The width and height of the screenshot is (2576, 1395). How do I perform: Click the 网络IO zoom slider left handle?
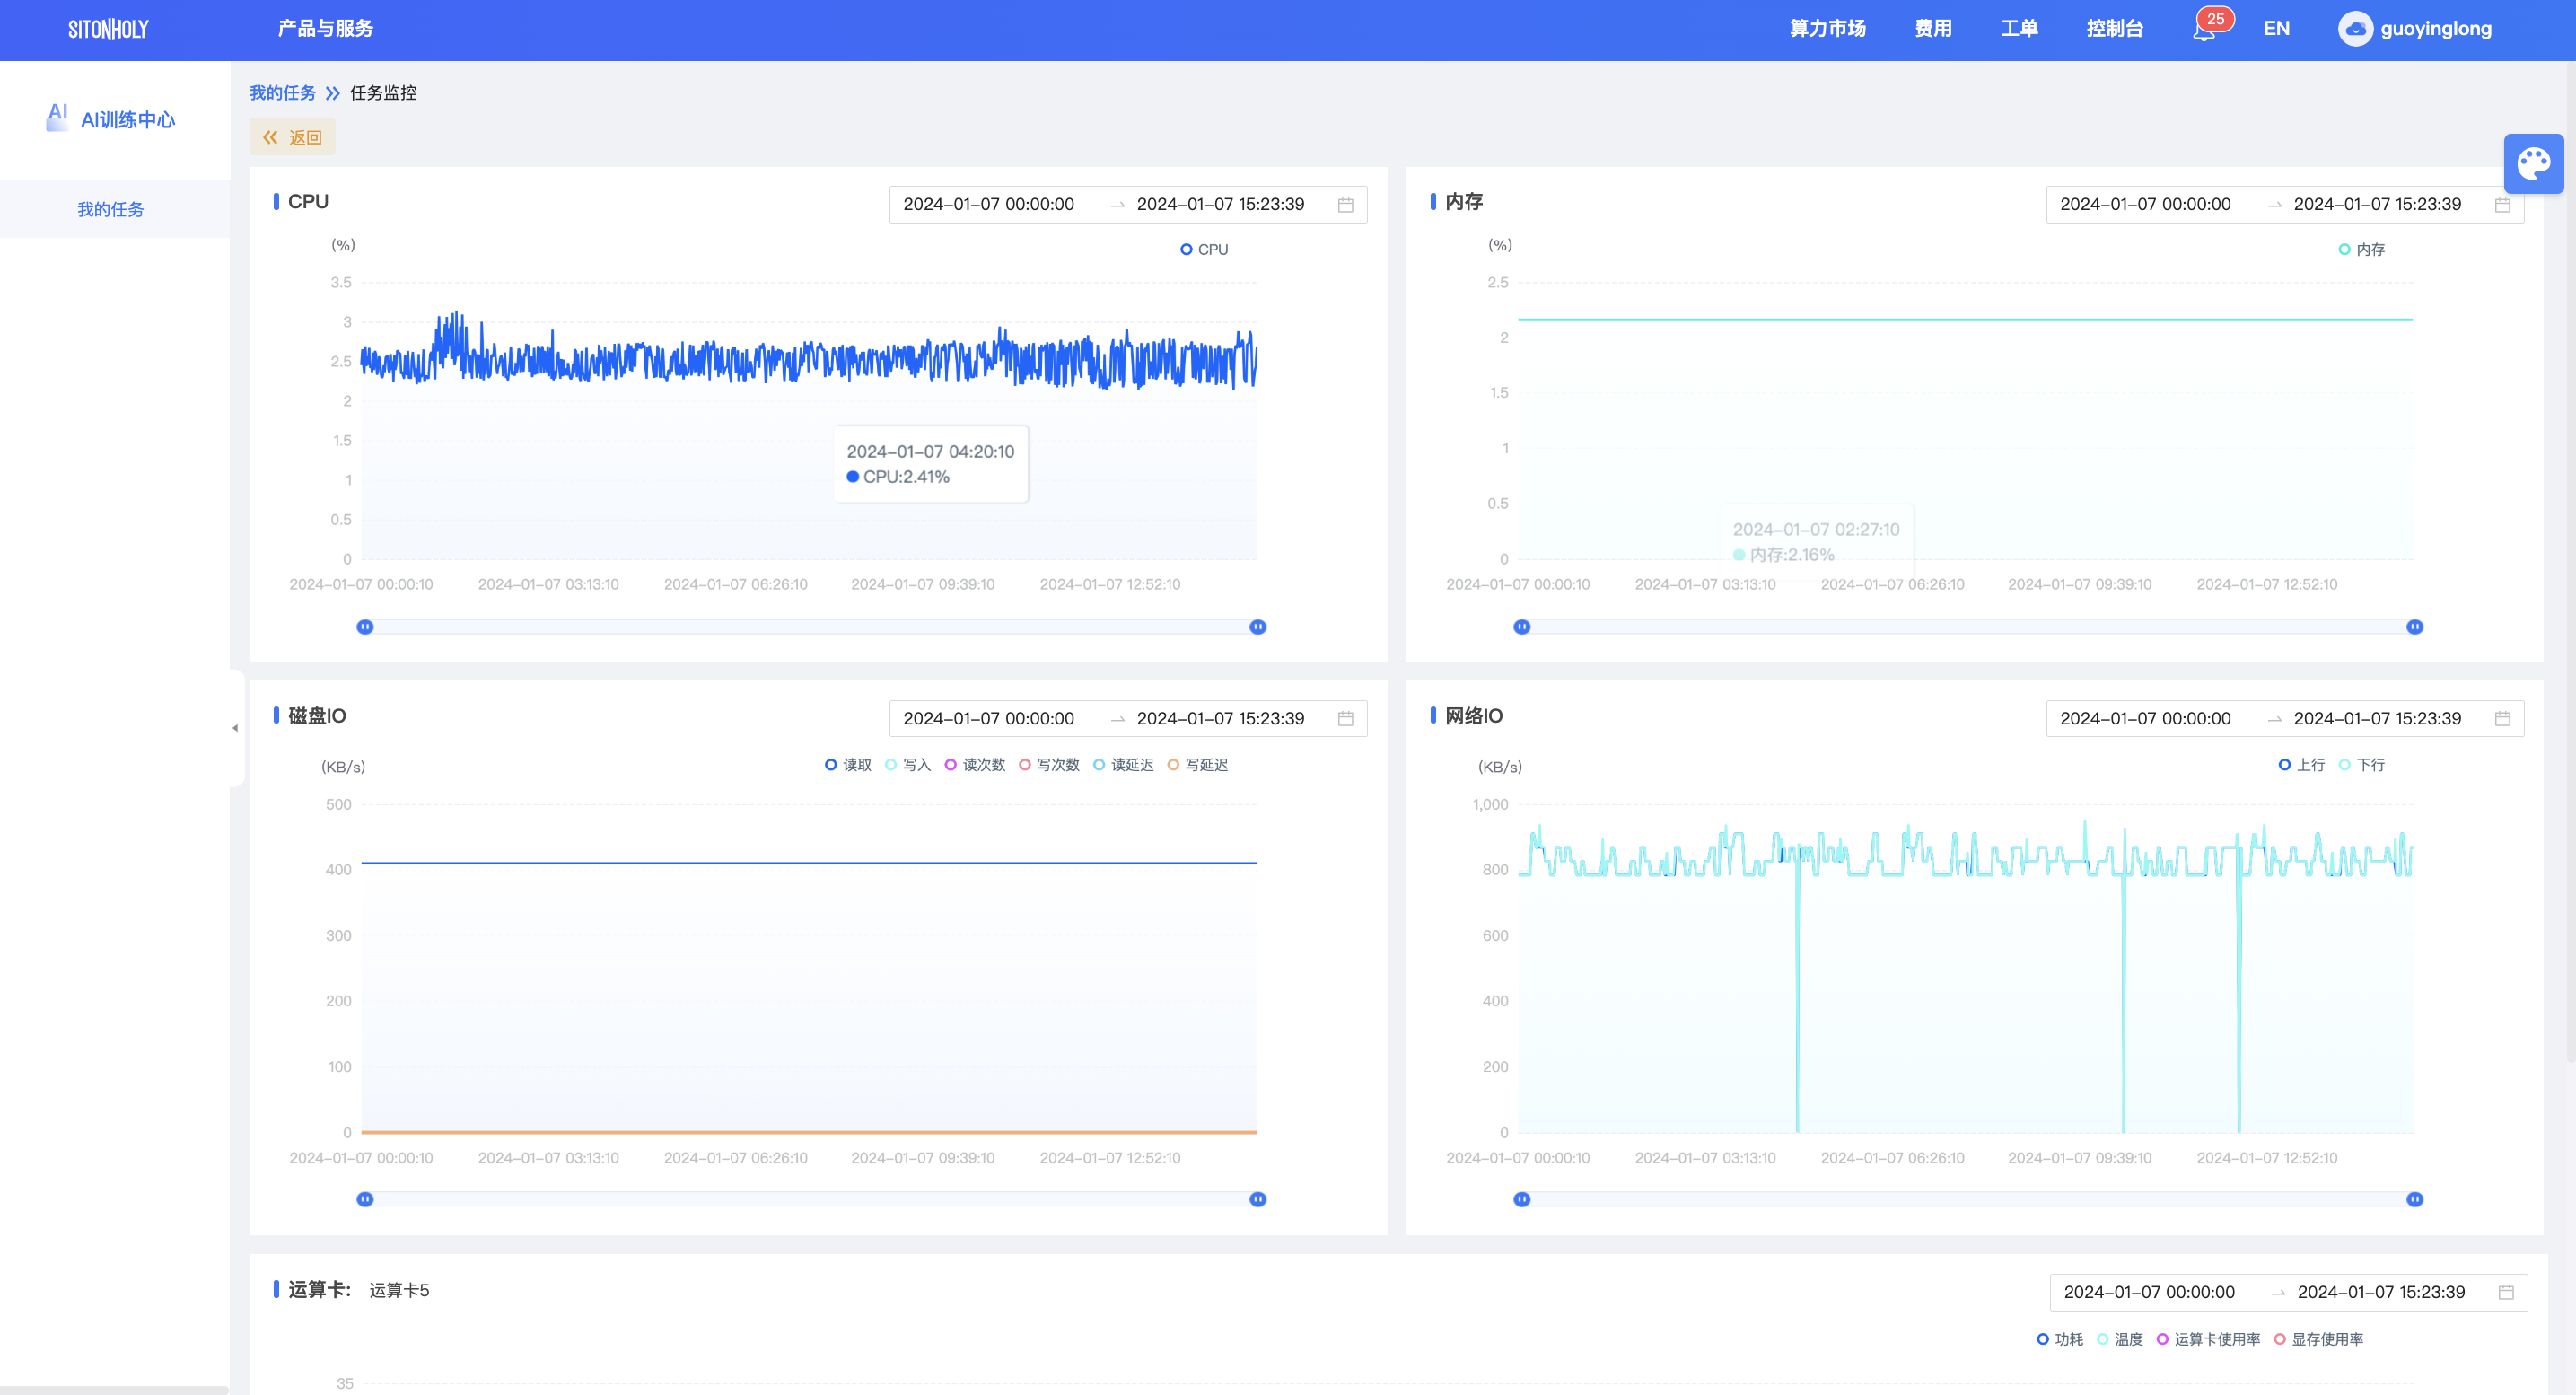(x=1522, y=1200)
